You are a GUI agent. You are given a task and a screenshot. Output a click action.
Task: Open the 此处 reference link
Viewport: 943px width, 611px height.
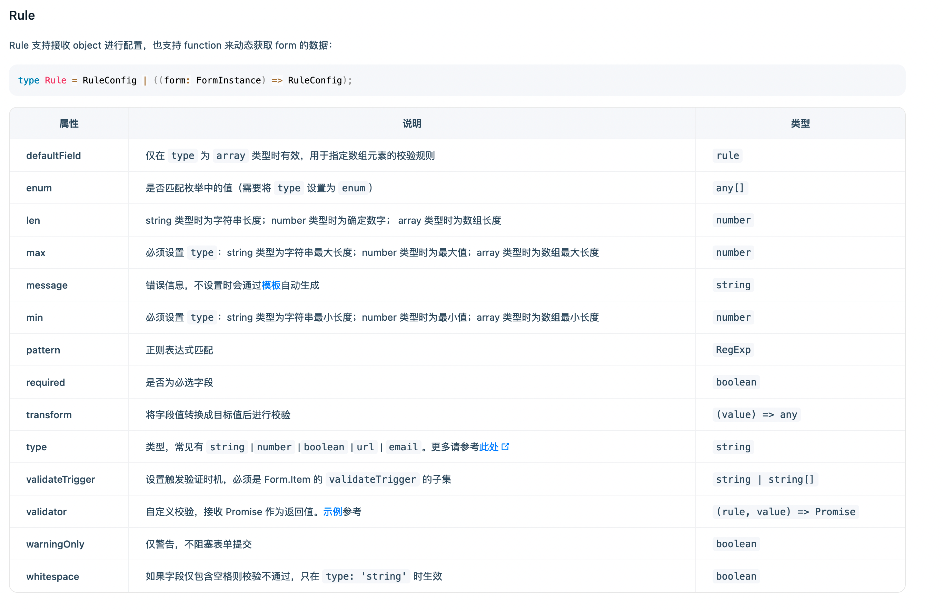(488, 447)
